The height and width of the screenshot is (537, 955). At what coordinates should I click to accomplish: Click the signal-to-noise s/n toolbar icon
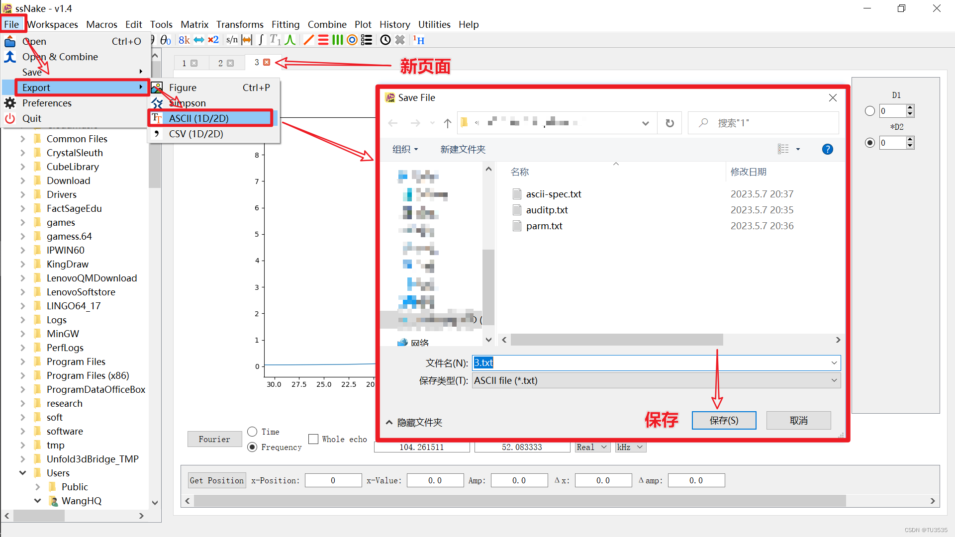click(x=232, y=40)
